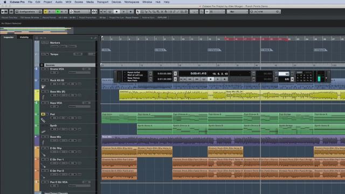Toggle the green global Read (R) automation button
Viewport: 345px width, 194px height.
point(58,11)
